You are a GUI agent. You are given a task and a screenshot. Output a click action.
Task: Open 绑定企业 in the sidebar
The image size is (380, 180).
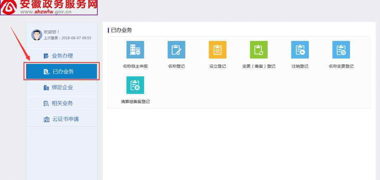click(x=62, y=87)
